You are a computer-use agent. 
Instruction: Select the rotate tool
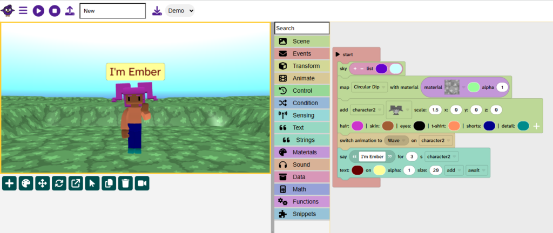click(x=59, y=183)
